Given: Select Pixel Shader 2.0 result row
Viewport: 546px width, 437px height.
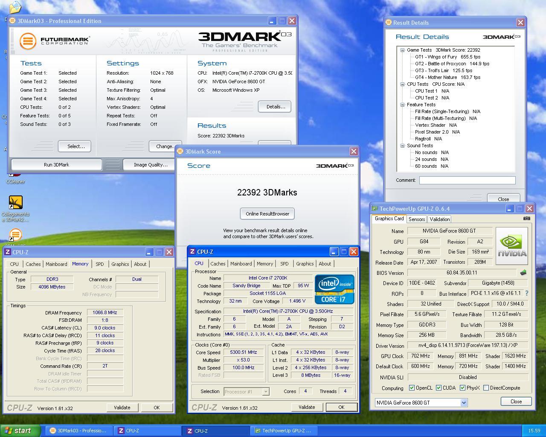Looking at the screenshot, I should pyautogui.click(x=437, y=132).
